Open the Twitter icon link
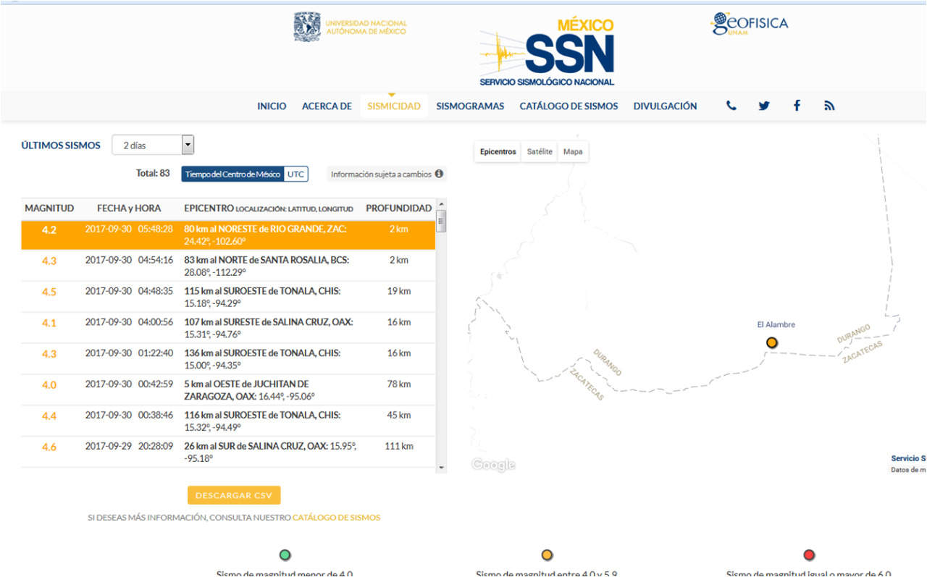This screenshot has width=927, height=577. [764, 106]
